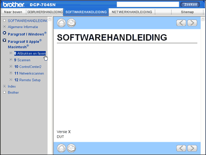Expand 10 ControlCenter2 node
206x155 pixels.
coord(11,66)
